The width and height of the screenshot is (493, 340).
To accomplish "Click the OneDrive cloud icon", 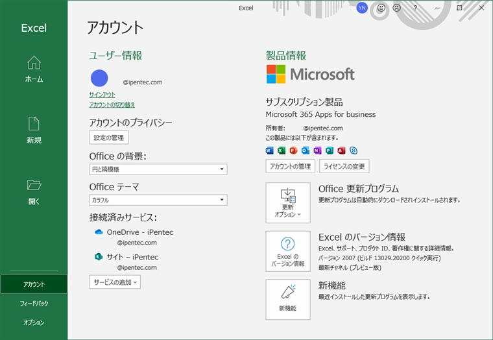I will pos(99,232).
